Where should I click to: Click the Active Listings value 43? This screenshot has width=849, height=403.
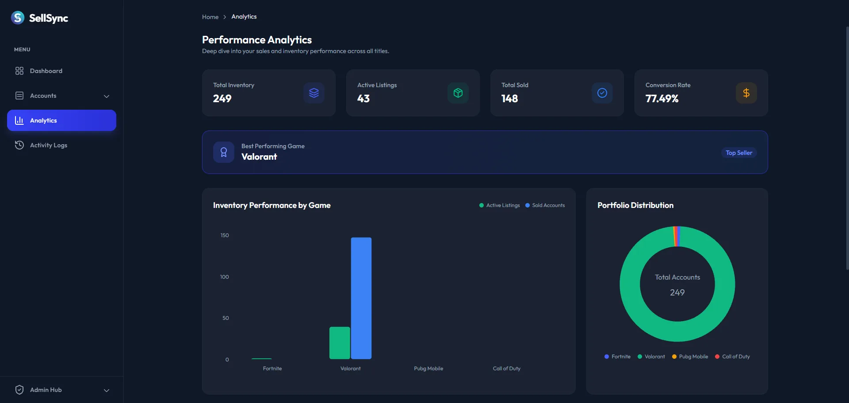pyautogui.click(x=363, y=99)
